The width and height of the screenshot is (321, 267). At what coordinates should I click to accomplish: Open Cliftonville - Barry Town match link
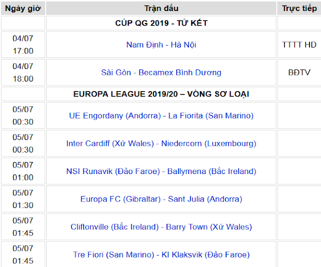161,226
